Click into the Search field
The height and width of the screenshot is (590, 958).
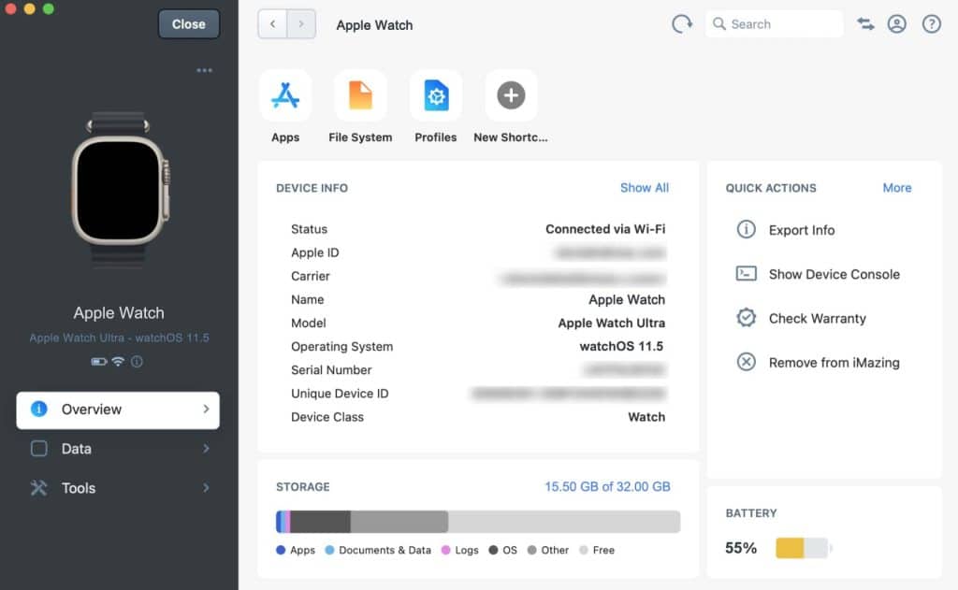pos(774,23)
